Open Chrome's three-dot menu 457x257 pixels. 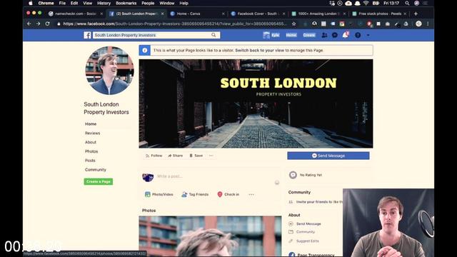[x=428, y=24]
